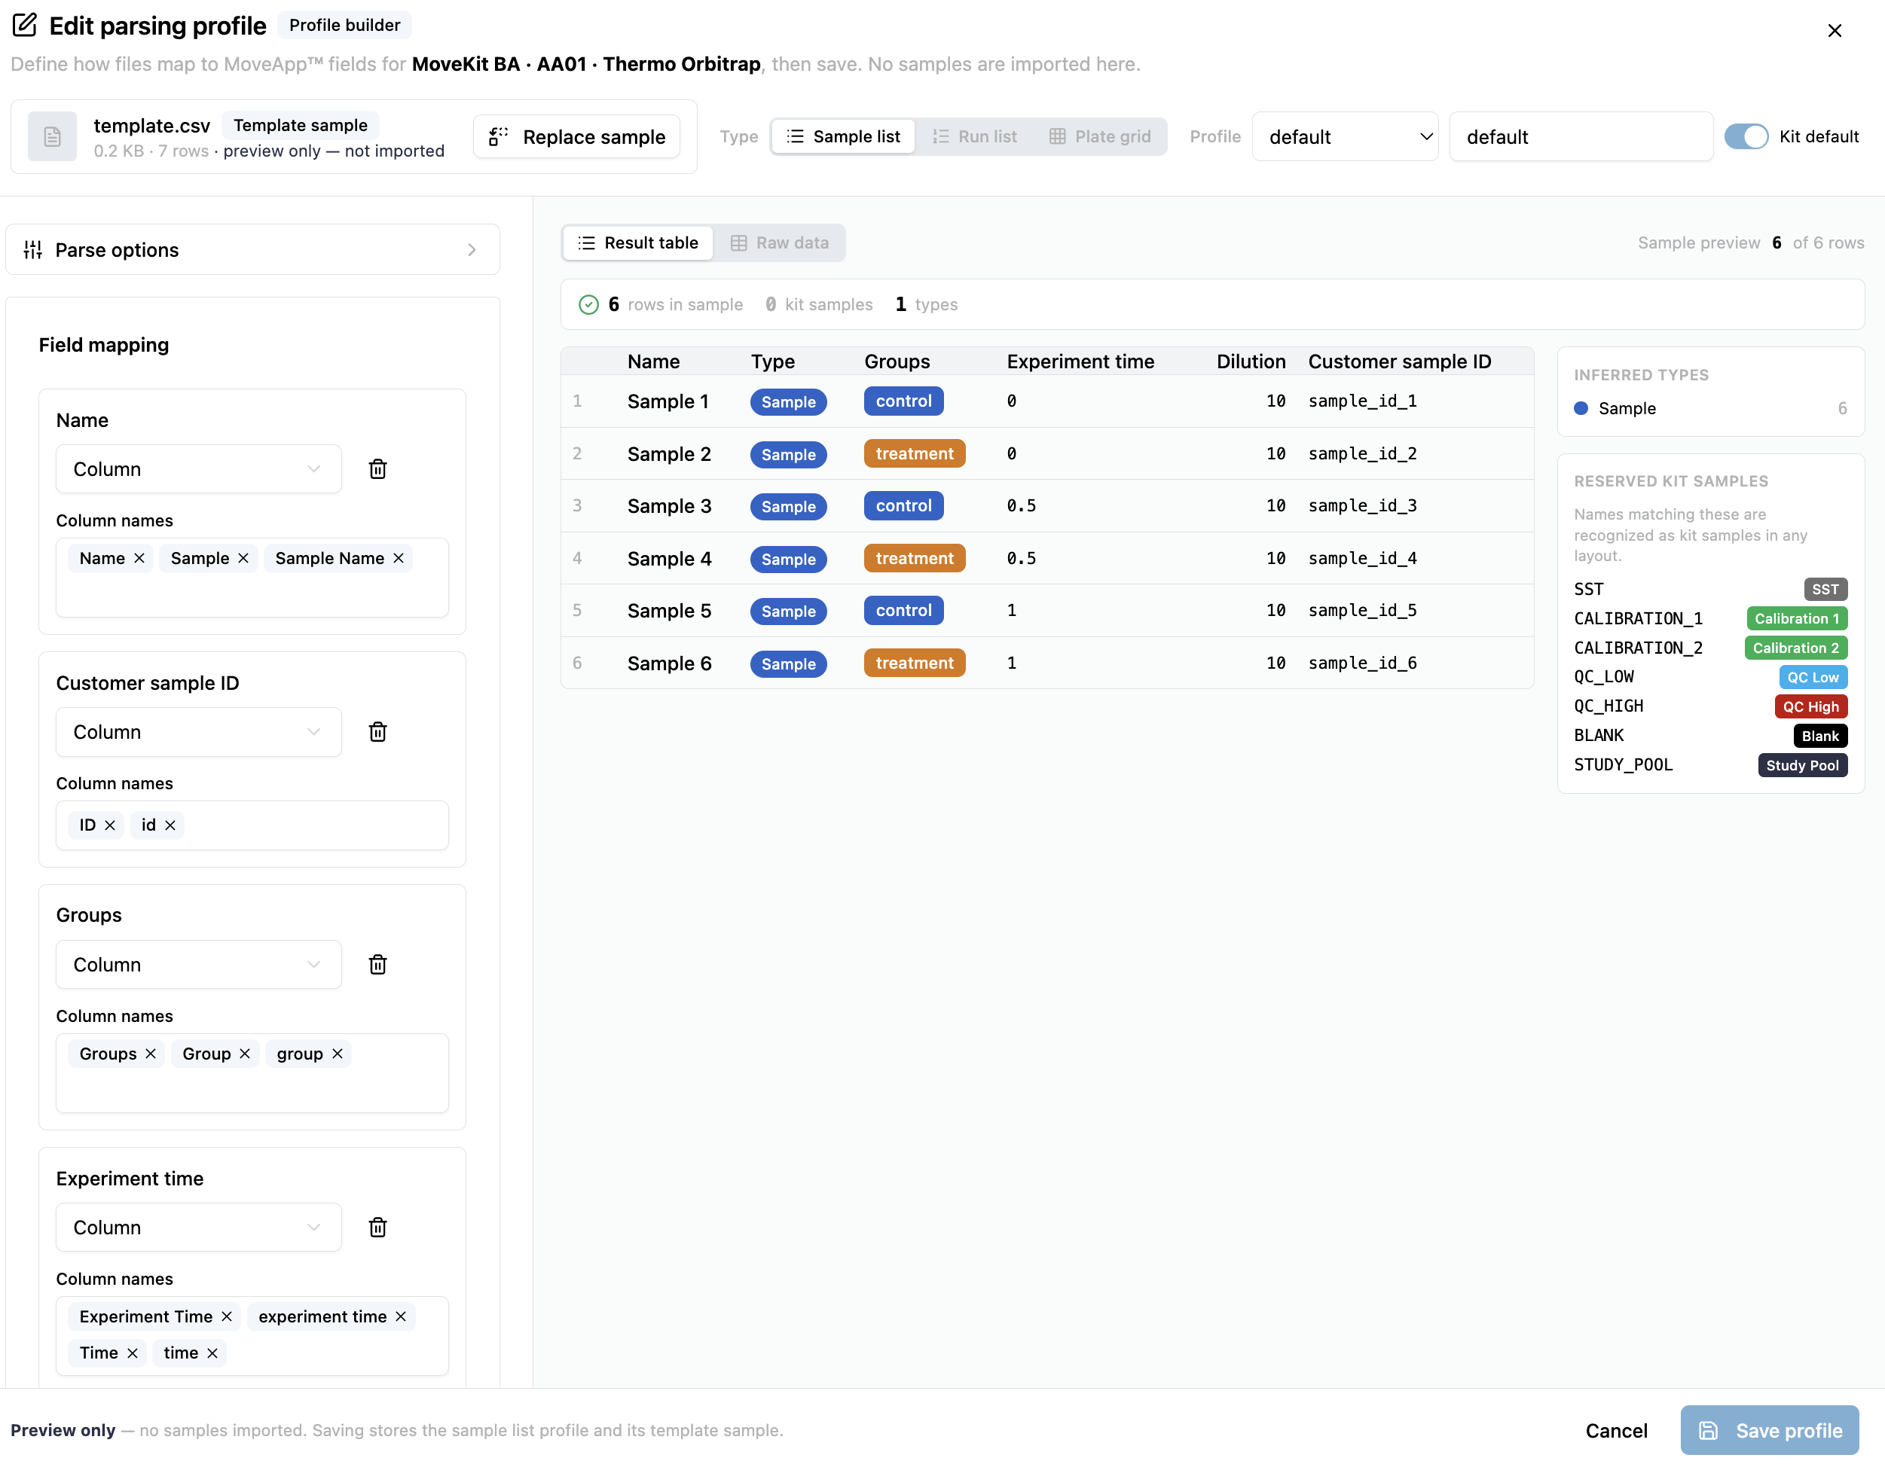This screenshot has width=1885, height=1464.
Task: Remove the 'Experiment Time' column name tag
Action: [227, 1317]
